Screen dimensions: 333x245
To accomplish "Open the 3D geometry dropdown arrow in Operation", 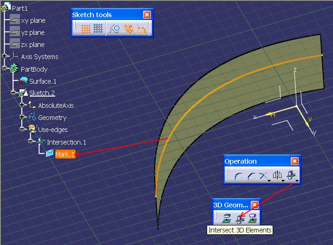I will click(297, 181).
